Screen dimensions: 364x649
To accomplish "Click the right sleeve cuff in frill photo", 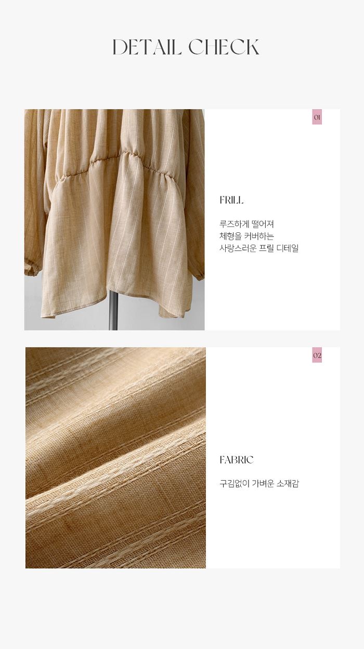I will pos(198,272).
